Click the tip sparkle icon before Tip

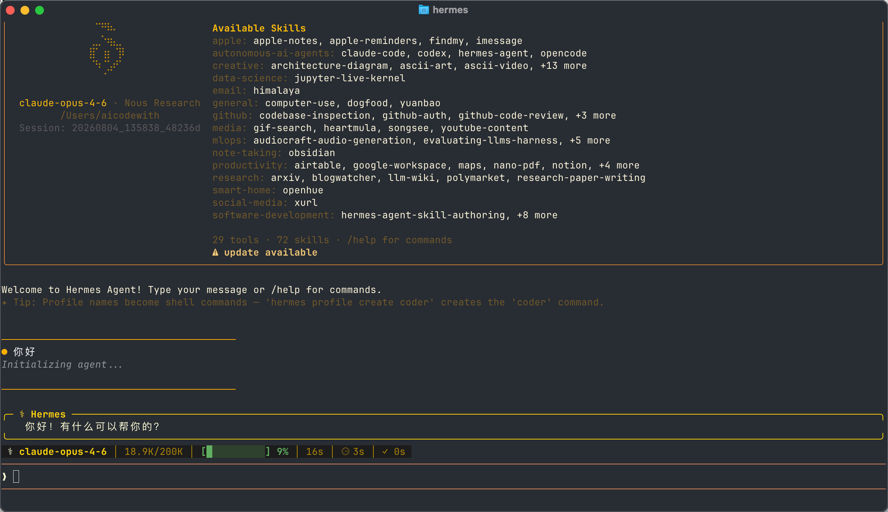[4, 303]
